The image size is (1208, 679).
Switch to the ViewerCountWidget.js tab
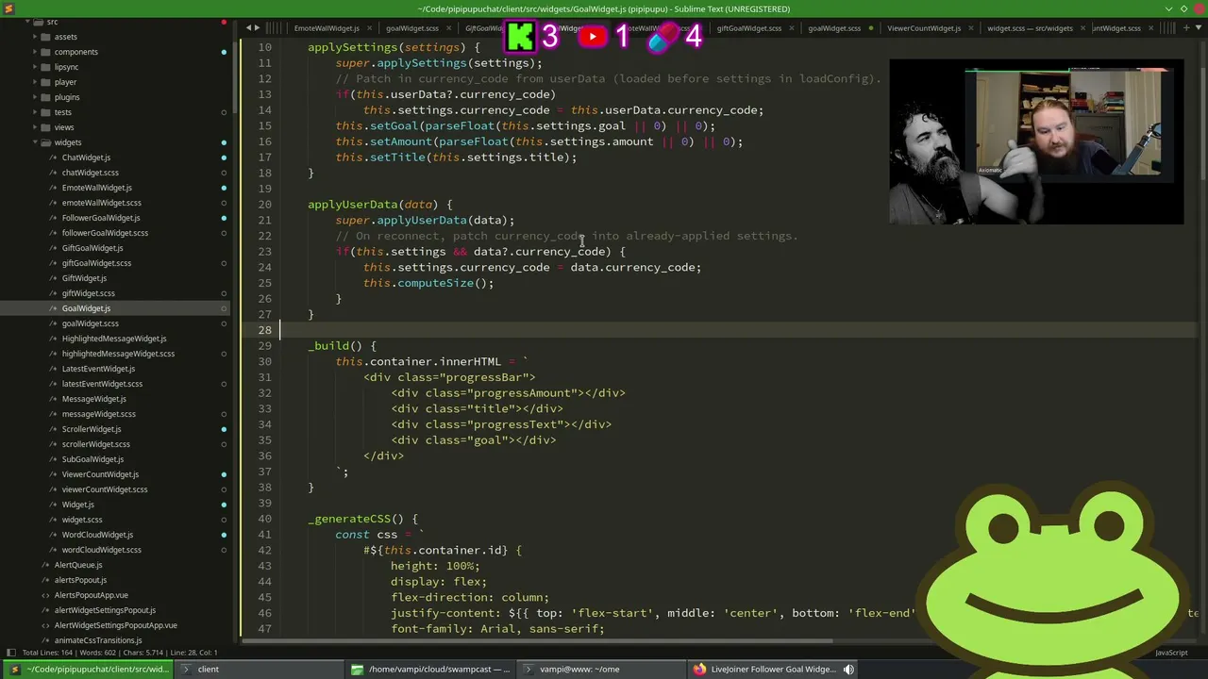[x=924, y=28]
